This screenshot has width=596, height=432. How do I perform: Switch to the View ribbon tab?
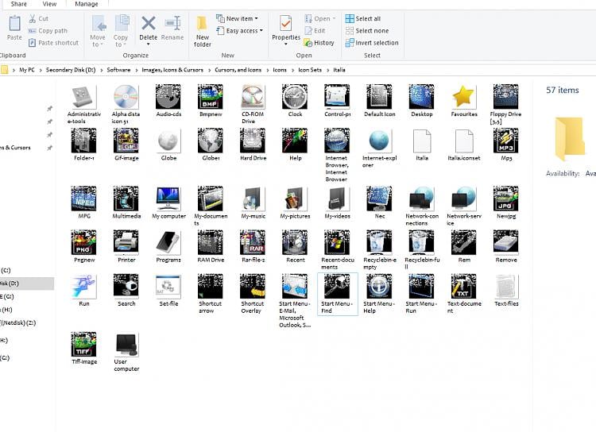coord(49,4)
